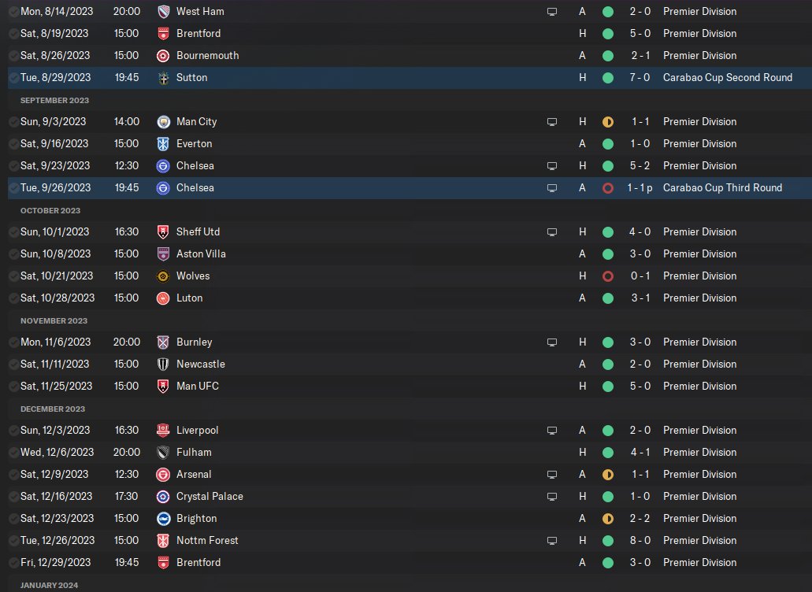
Task: Click the TV icon on Arsenal fixture row
Action: coord(552,475)
